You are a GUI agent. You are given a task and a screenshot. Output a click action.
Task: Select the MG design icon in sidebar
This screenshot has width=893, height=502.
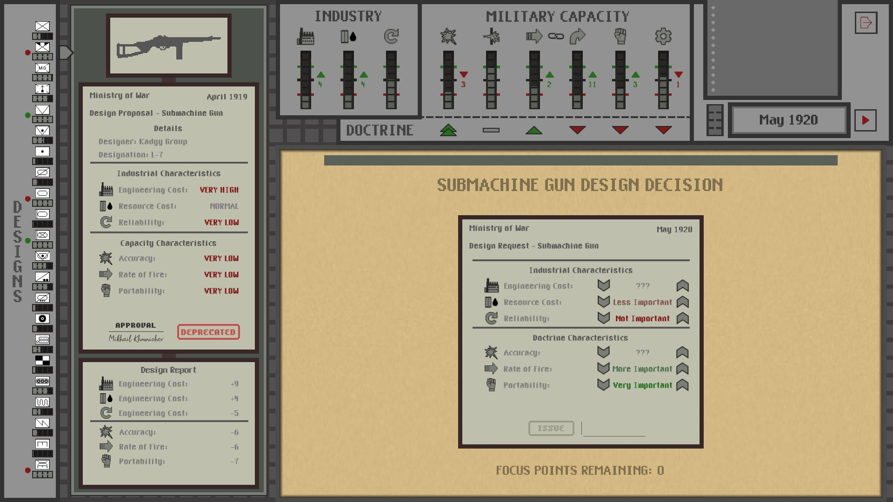tap(42, 68)
